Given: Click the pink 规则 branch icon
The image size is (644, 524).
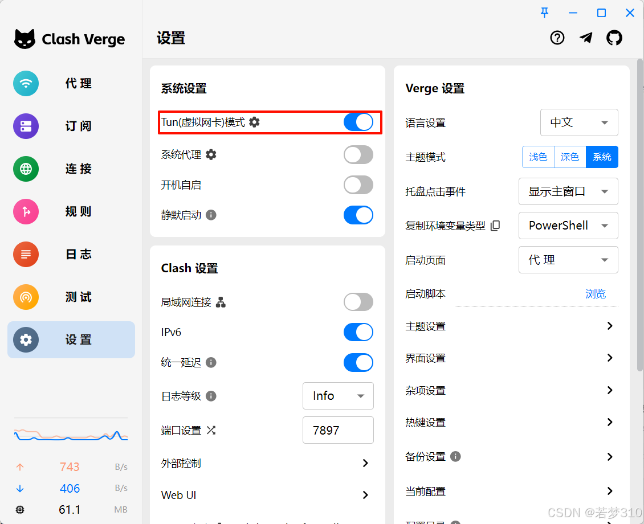Looking at the screenshot, I should click(26, 211).
